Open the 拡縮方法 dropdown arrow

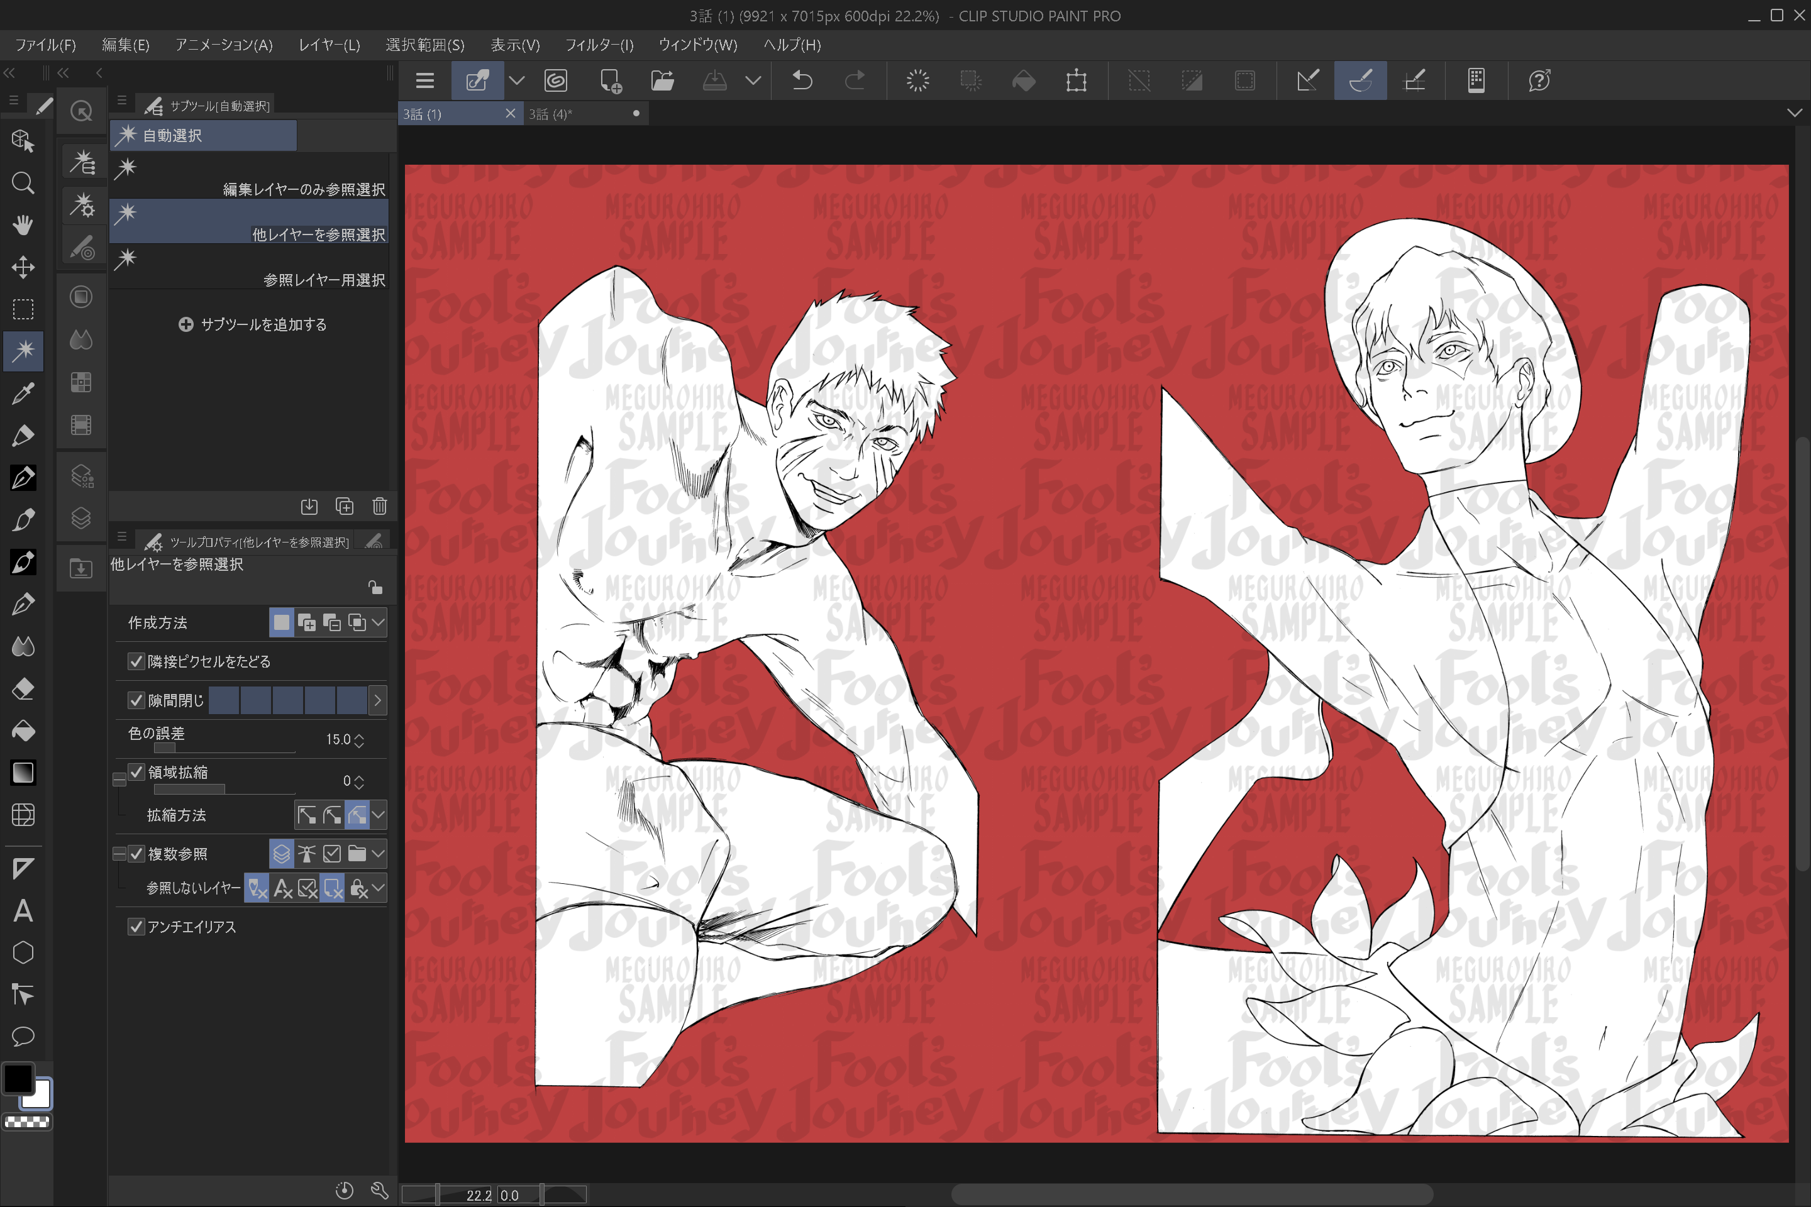378,815
